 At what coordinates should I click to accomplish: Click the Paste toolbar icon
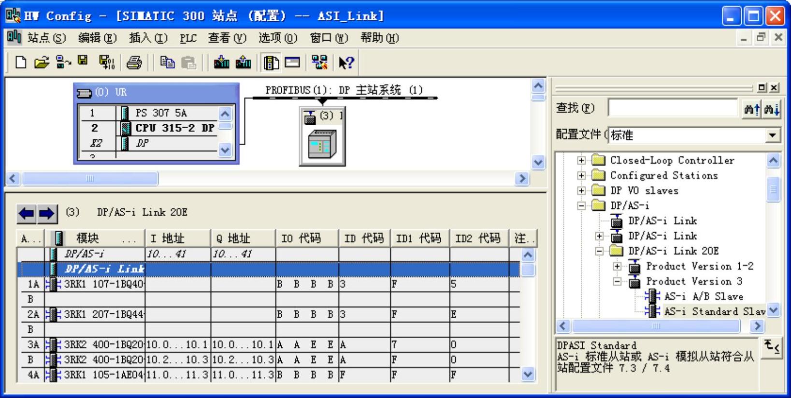coord(188,62)
